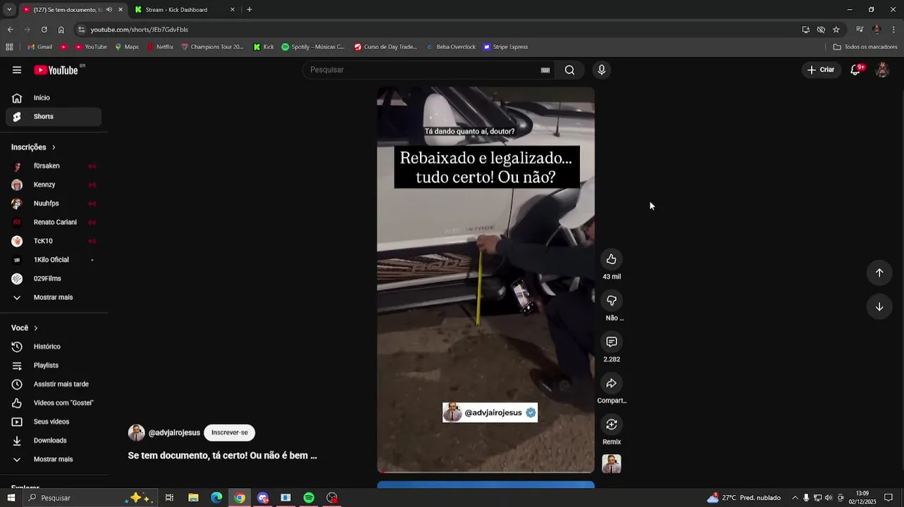
Task: Start voice search with microphone
Action: coord(601,70)
